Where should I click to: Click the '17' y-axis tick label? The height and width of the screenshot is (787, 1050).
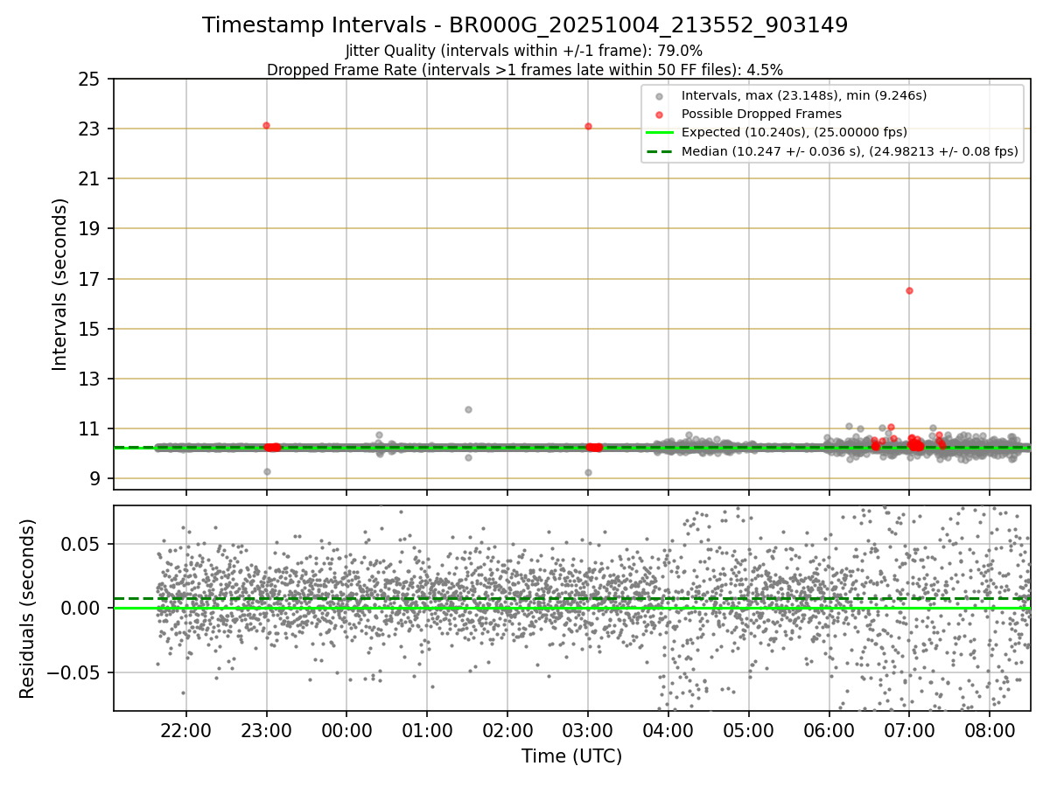pyautogui.click(x=90, y=280)
